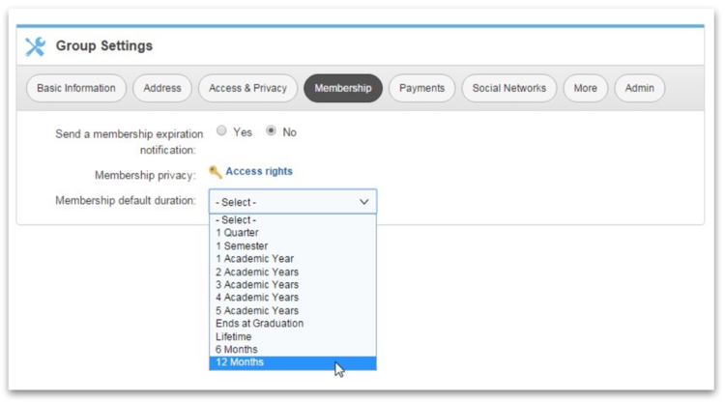The height and width of the screenshot is (402, 725).
Task: Click the duration dropdown chevron arrow
Action: pyautogui.click(x=363, y=202)
